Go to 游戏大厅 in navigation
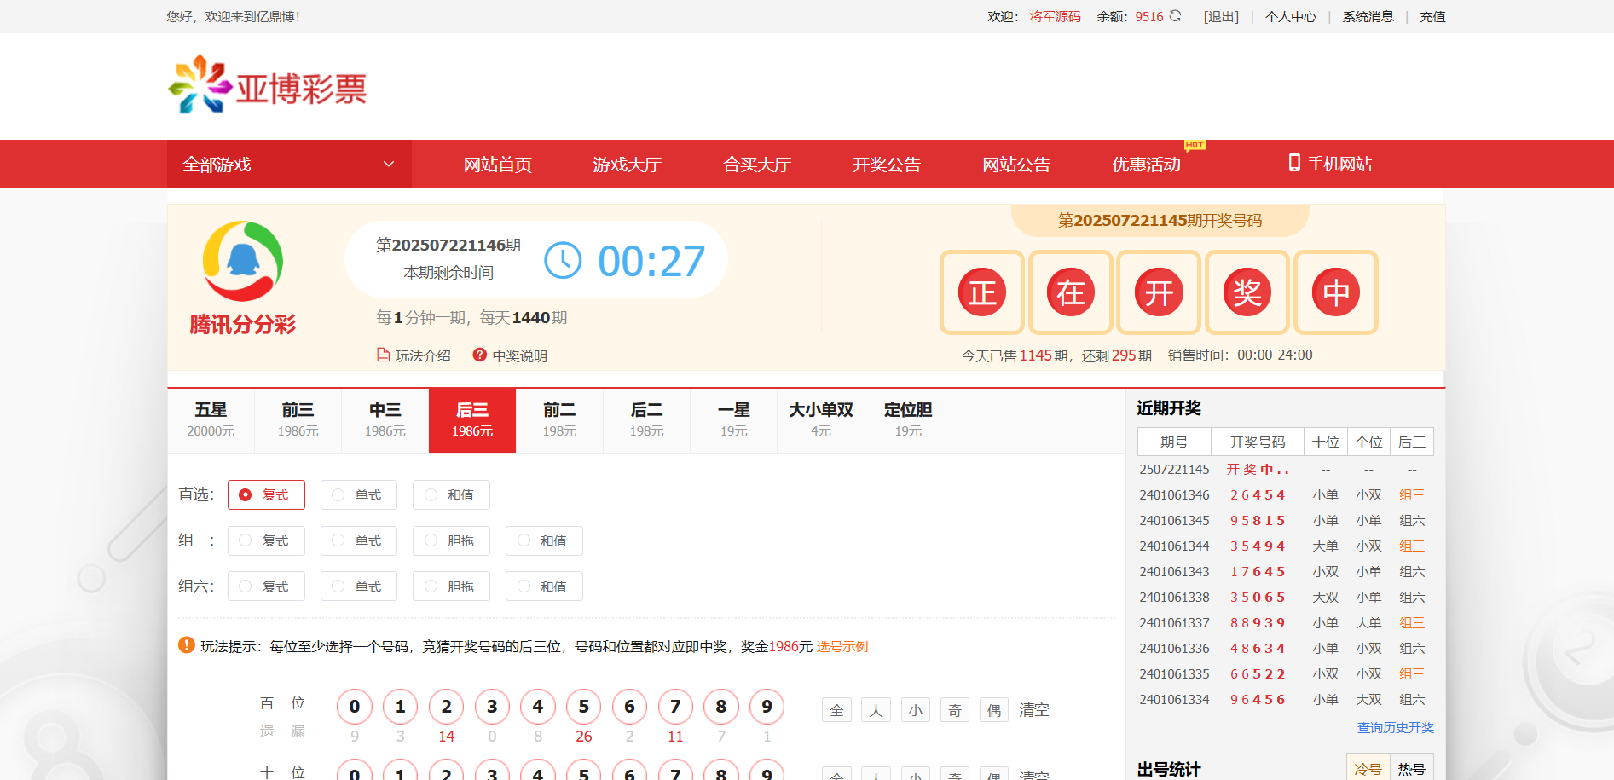This screenshot has width=1614, height=780. coord(628,165)
